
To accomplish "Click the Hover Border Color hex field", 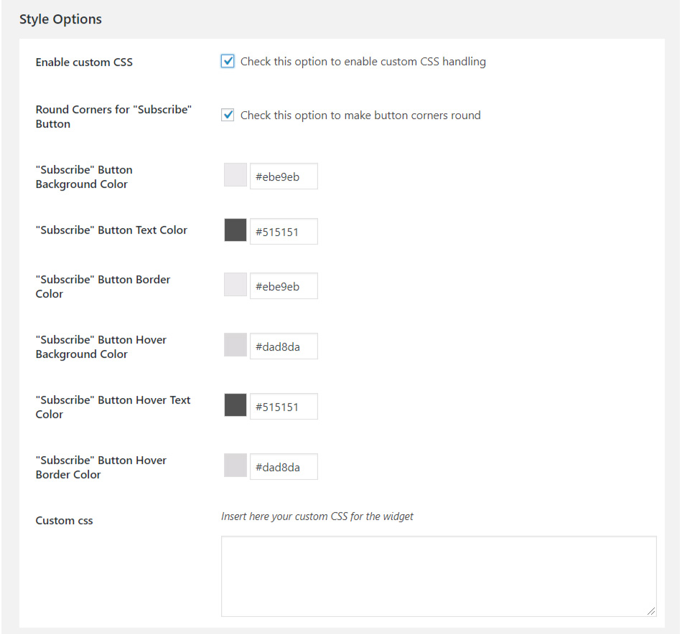I will tap(284, 467).
